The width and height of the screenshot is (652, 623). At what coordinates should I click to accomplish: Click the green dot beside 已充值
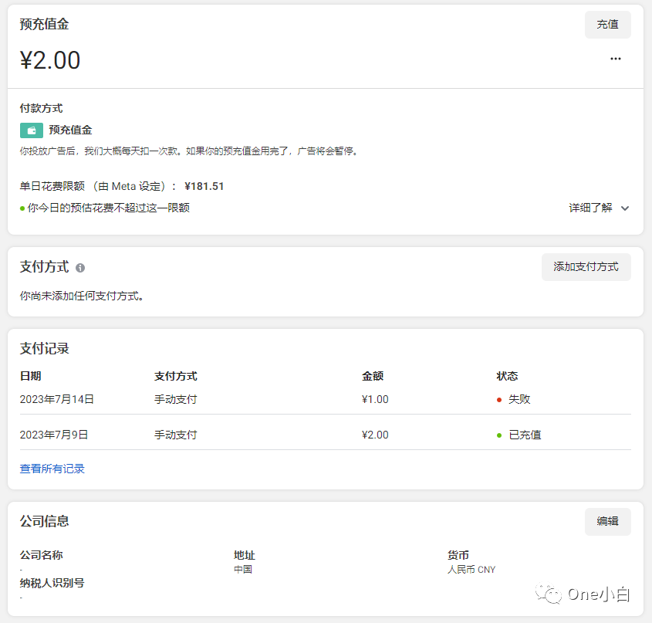click(499, 435)
